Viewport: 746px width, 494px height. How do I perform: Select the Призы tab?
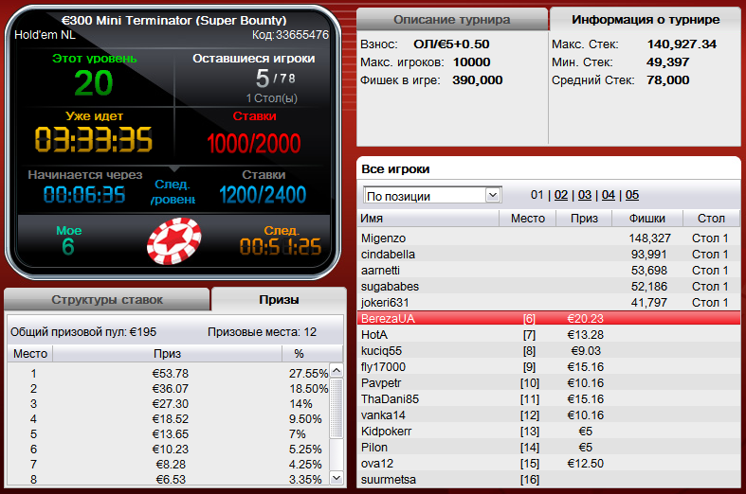(x=279, y=300)
